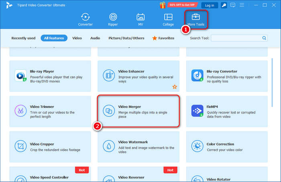Click the Video Rotator title
Image resolution: width=281 pixels, height=182 pixels.
click(218, 179)
